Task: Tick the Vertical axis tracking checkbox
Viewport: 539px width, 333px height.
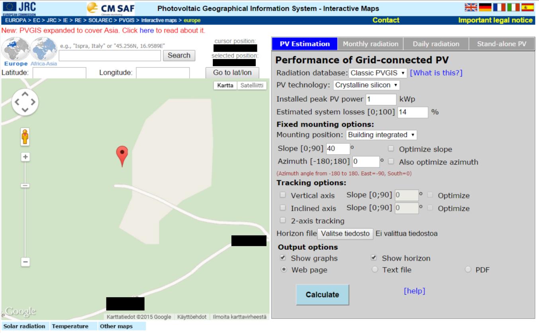Action: (x=283, y=195)
